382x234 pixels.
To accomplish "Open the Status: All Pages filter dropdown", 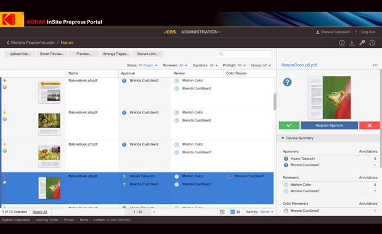I will [142, 65].
